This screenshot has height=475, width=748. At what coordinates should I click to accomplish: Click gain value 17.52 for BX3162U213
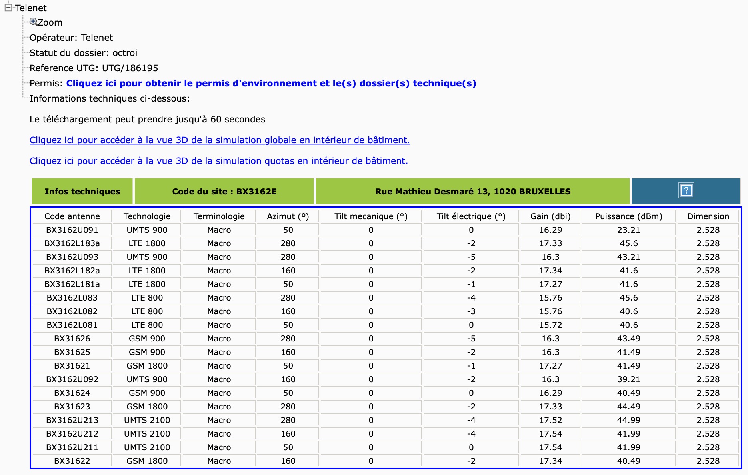[550, 420]
